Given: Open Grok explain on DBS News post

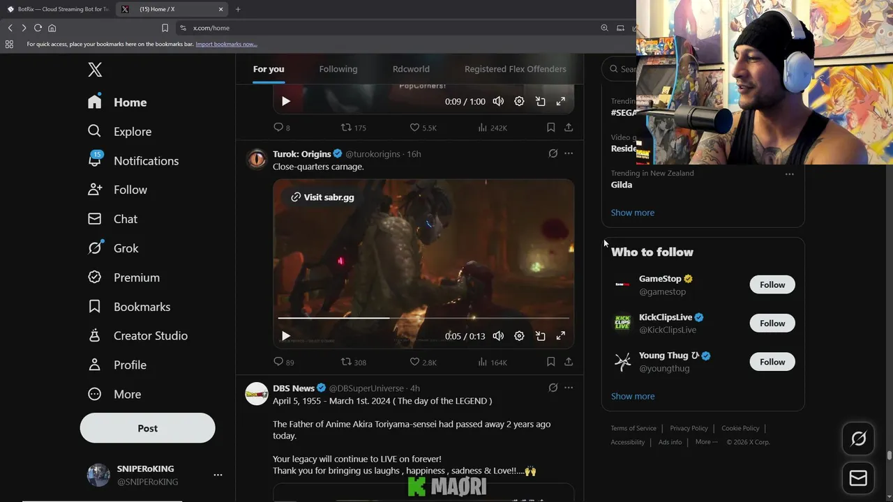Looking at the screenshot, I should (553, 388).
